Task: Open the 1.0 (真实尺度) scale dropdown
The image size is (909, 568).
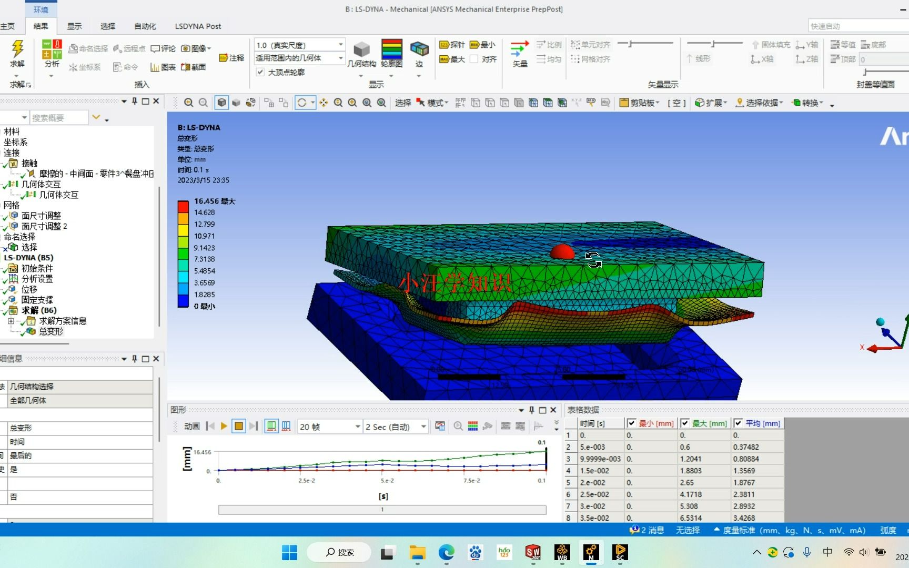Action: tap(340, 45)
